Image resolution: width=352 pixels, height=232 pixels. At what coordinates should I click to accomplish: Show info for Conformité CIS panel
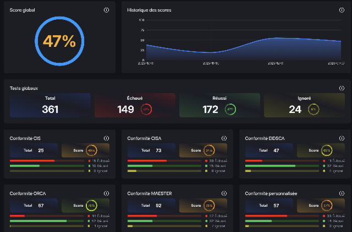106,138
